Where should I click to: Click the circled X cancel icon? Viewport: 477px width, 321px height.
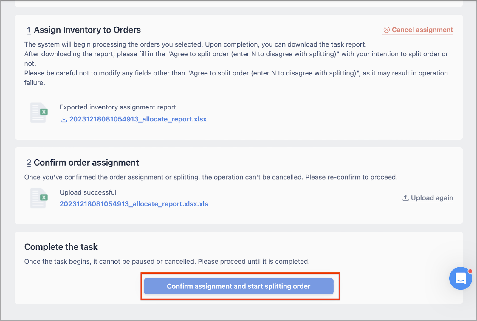386,30
